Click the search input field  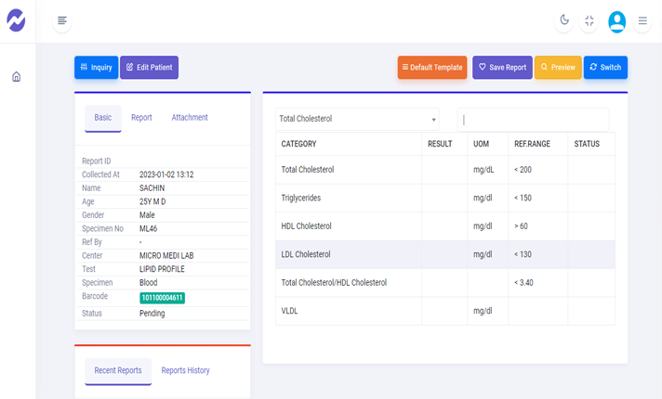click(533, 120)
